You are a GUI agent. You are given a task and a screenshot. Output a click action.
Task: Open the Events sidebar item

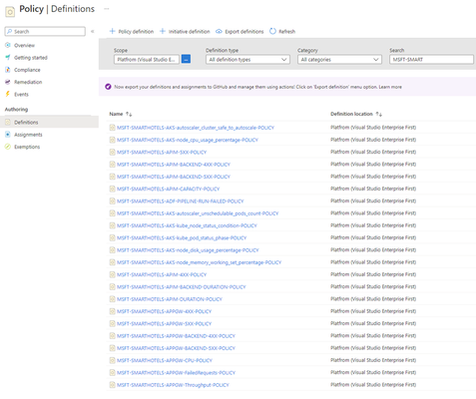(x=21, y=95)
